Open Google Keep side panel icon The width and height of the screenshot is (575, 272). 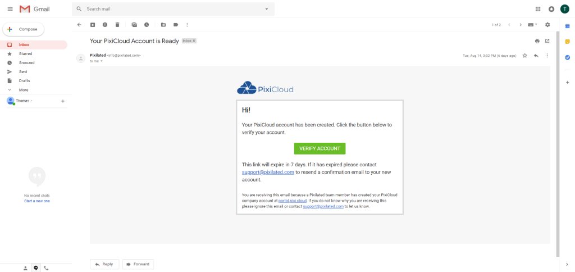pyautogui.click(x=567, y=42)
